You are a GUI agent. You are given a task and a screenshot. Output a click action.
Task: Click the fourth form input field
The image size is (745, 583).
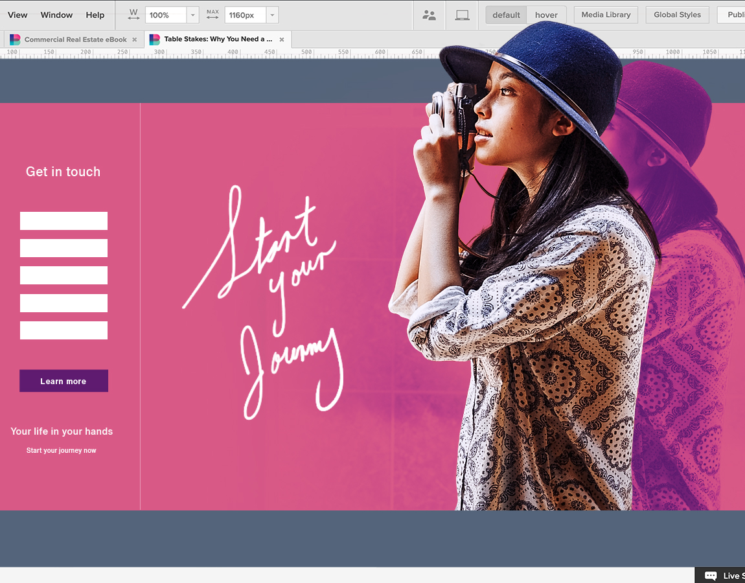point(63,303)
